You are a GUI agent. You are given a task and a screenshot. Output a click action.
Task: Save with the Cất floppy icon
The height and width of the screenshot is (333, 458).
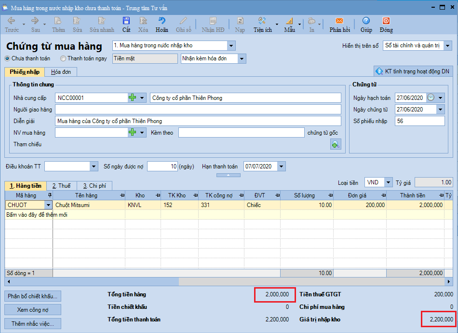[126, 21]
